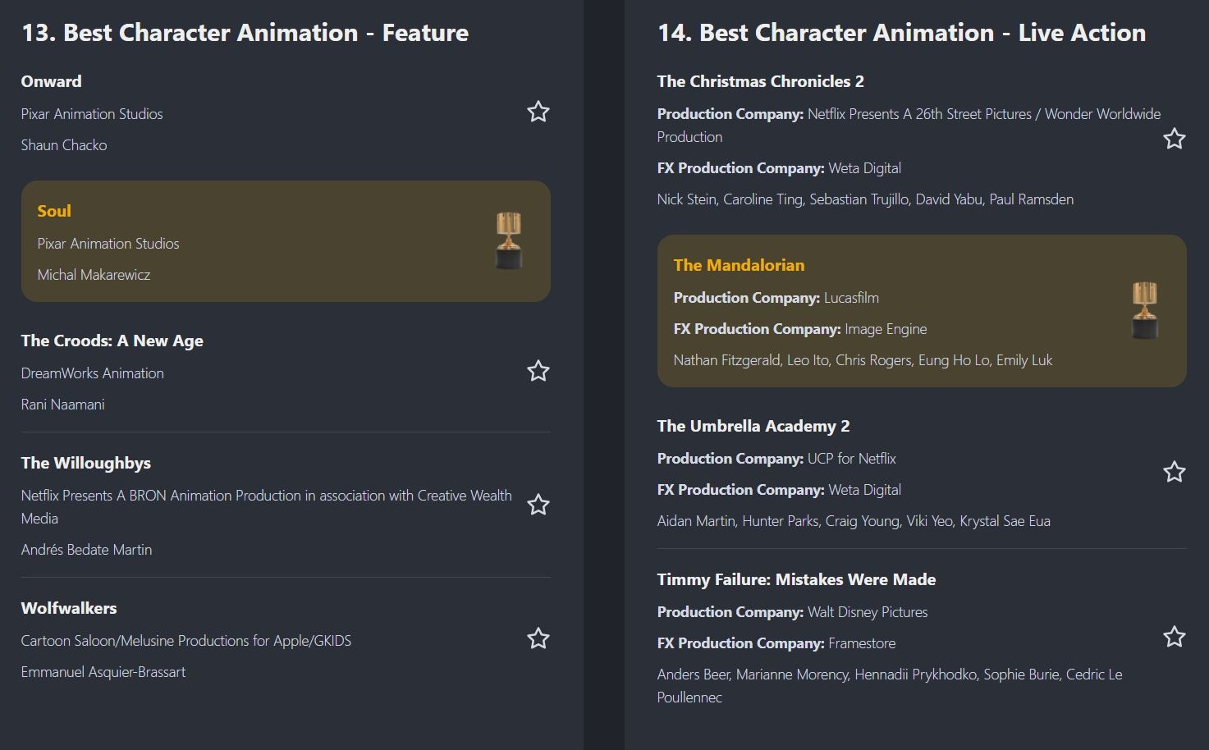Viewport: 1209px width, 750px height.
Task: Click The Willoughbys nominee title
Action: coord(86,463)
